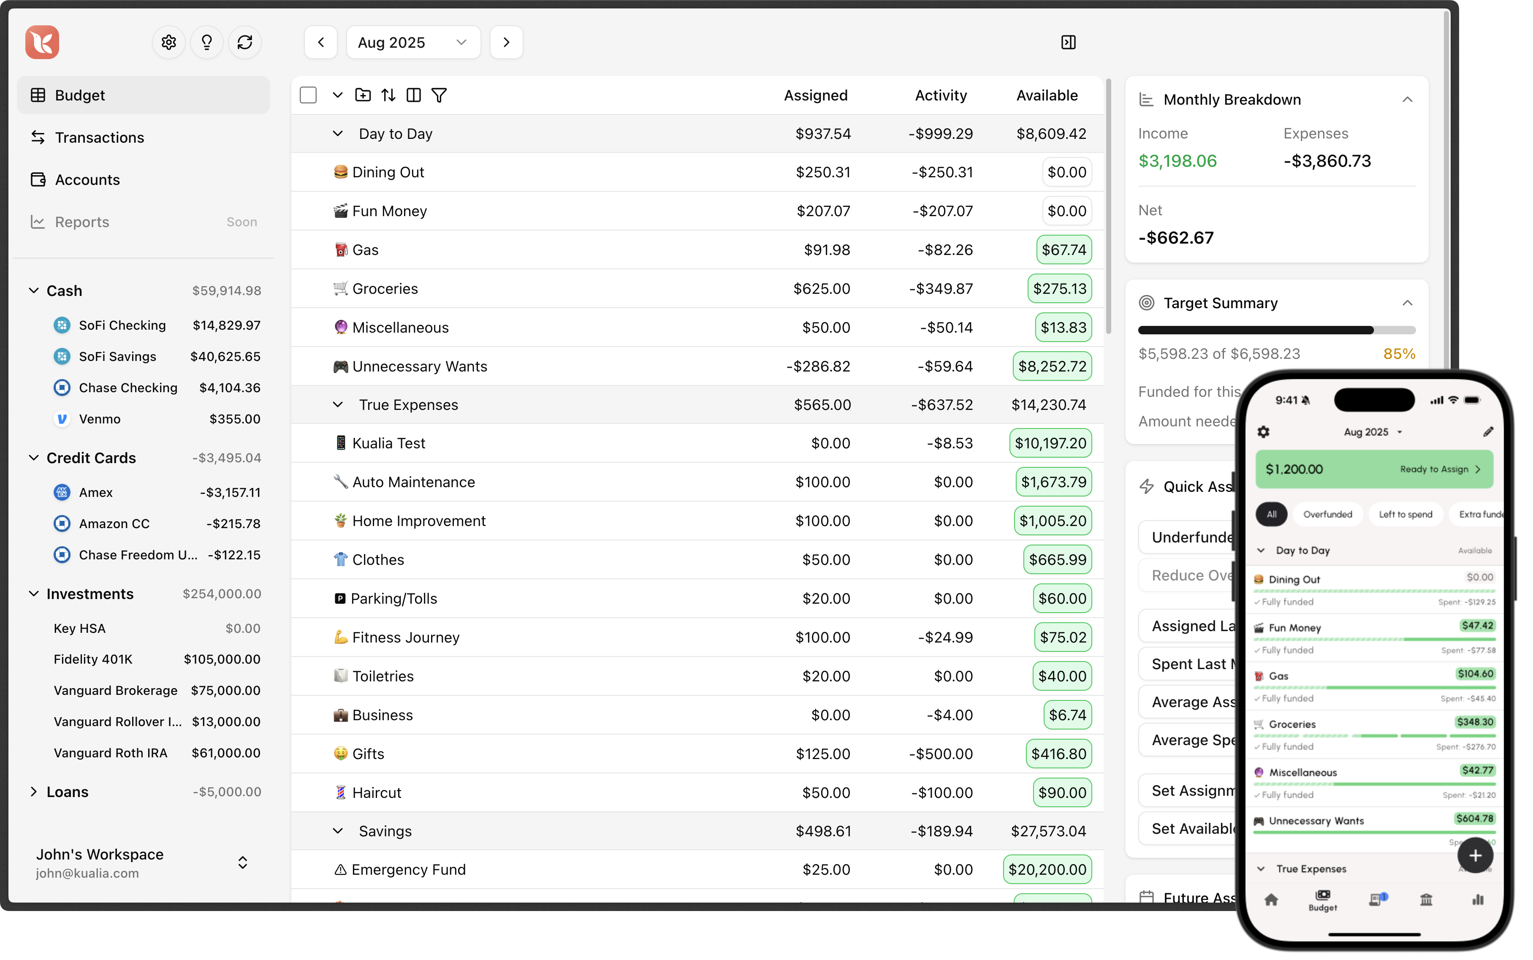Expand the Loans account group
Screen dimensions: 1533x960
[34, 792]
